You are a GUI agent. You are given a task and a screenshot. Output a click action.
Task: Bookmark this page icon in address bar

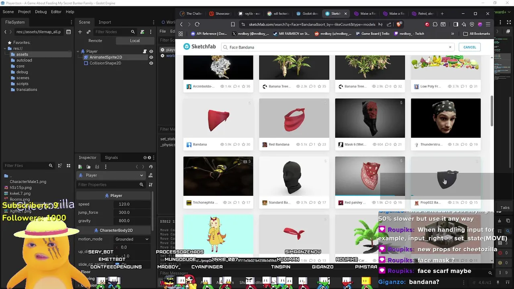click(x=233, y=24)
